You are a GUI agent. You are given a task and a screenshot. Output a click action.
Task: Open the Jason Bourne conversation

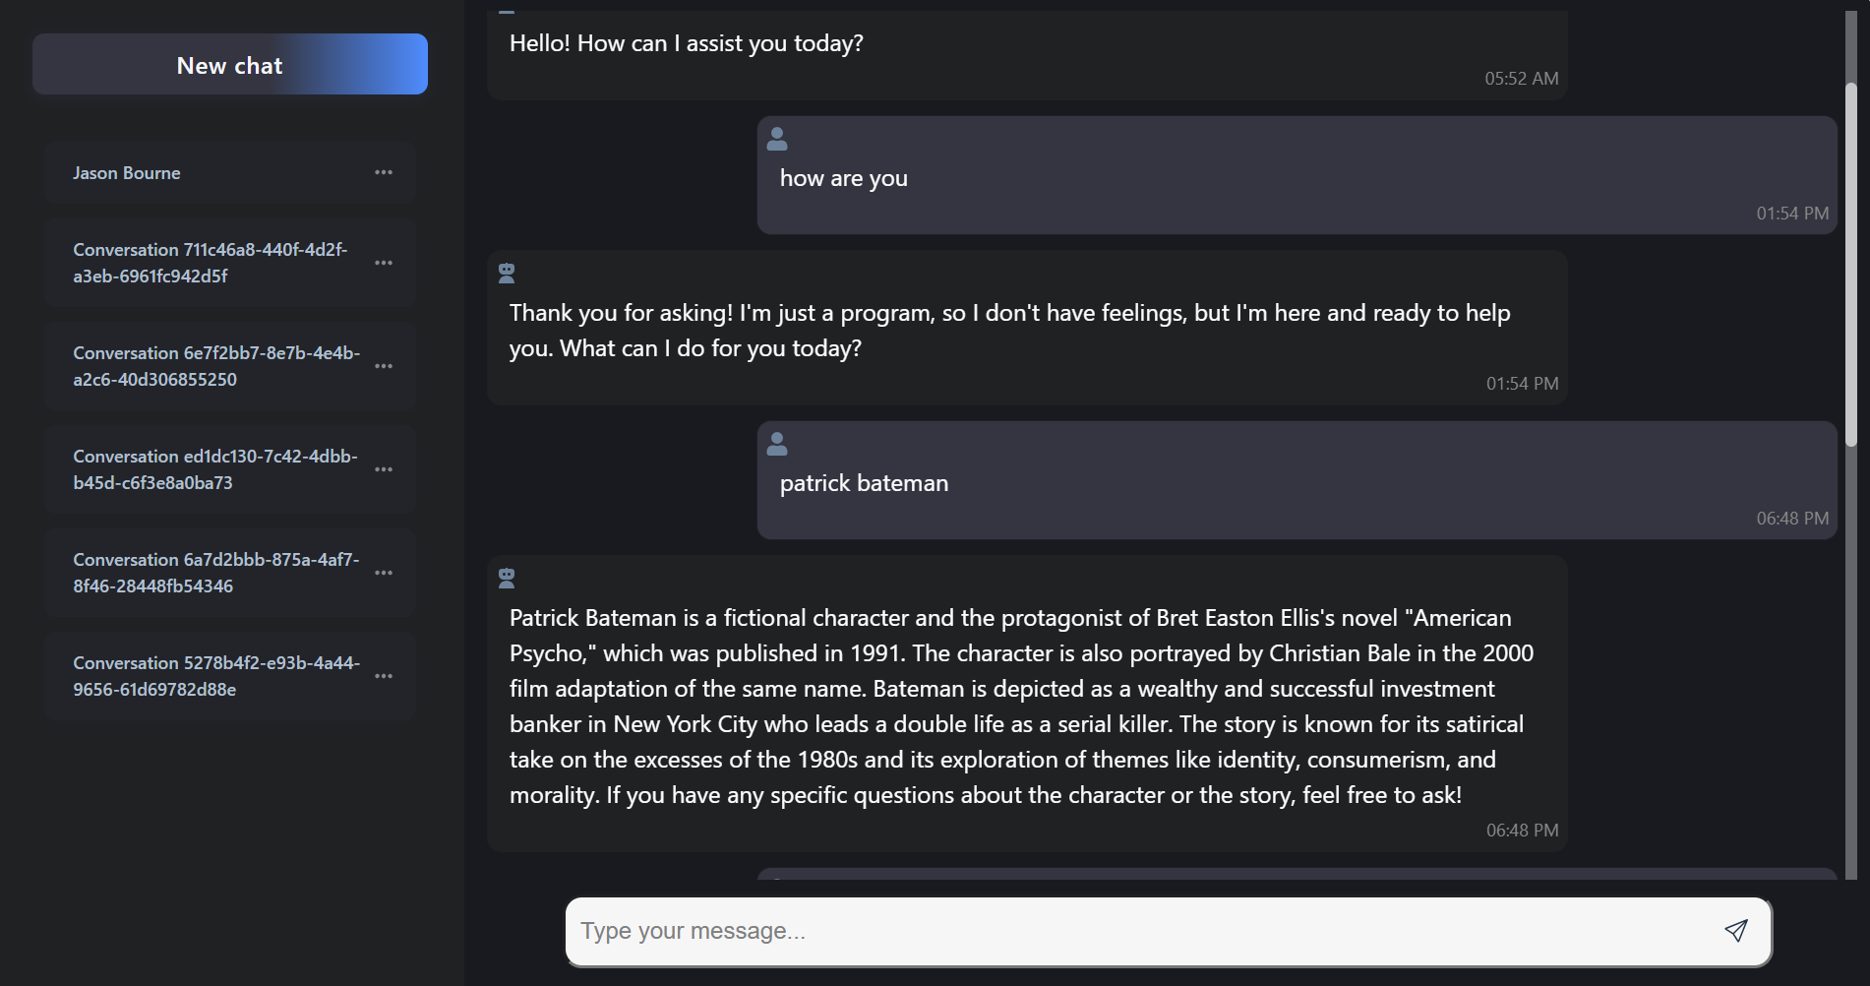pos(127,173)
